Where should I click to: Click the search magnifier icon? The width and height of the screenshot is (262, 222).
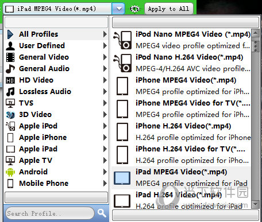[102, 213]
